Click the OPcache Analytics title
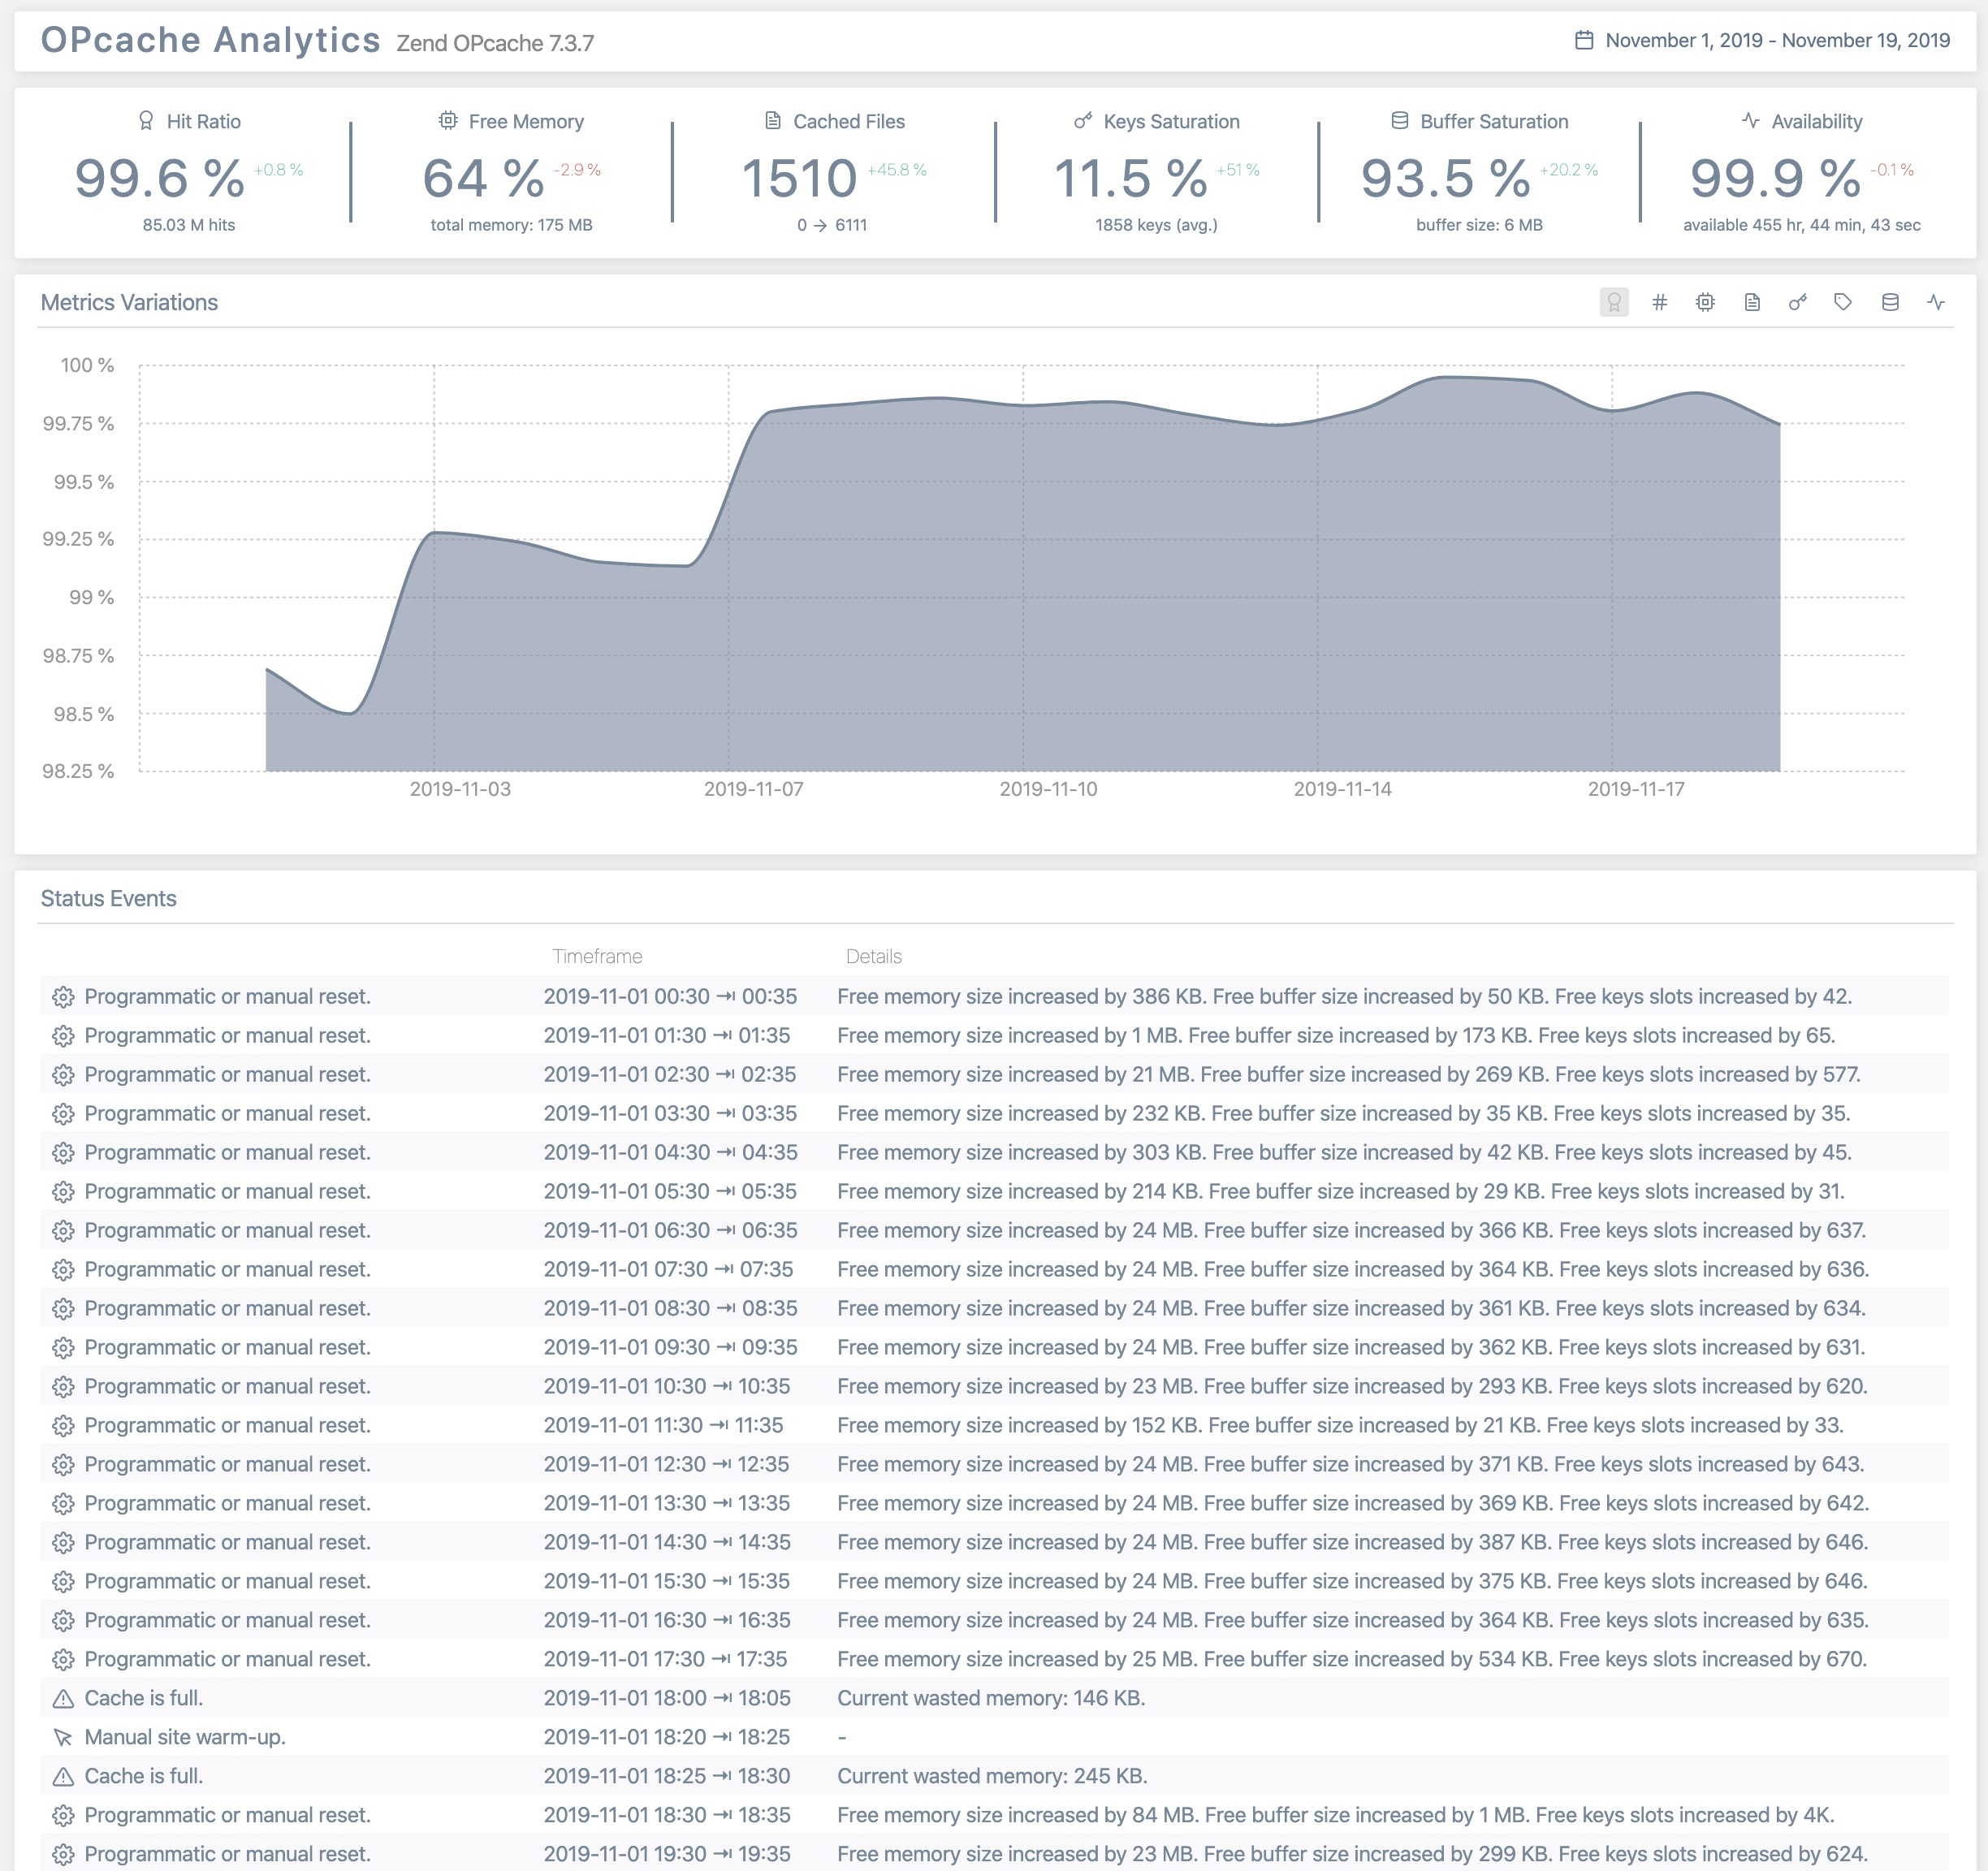 point(210,40)
